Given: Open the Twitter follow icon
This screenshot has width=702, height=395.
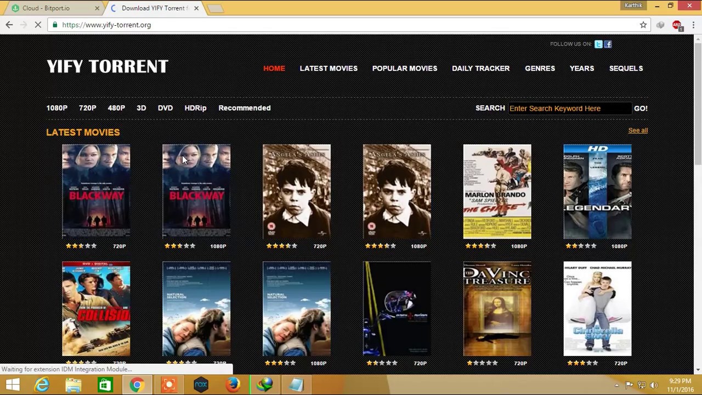Looking at the screenshot, I should click(x=598, y=44).
